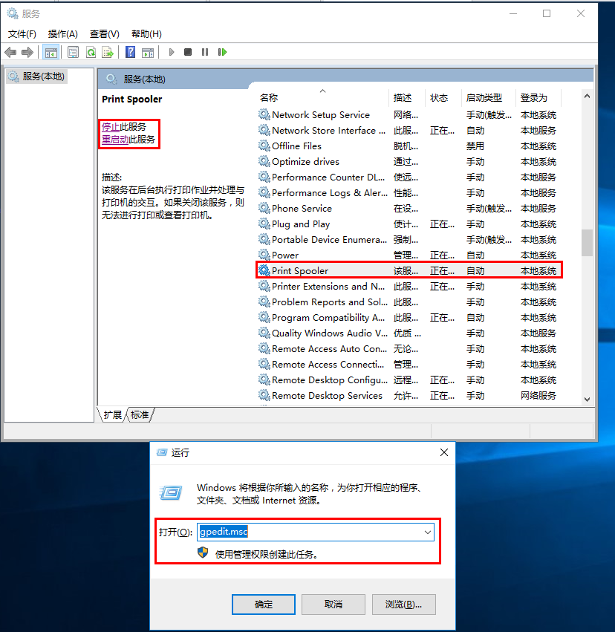
Task: Open the blue Help toolbar icon
Action: click(x=130, y=52)
